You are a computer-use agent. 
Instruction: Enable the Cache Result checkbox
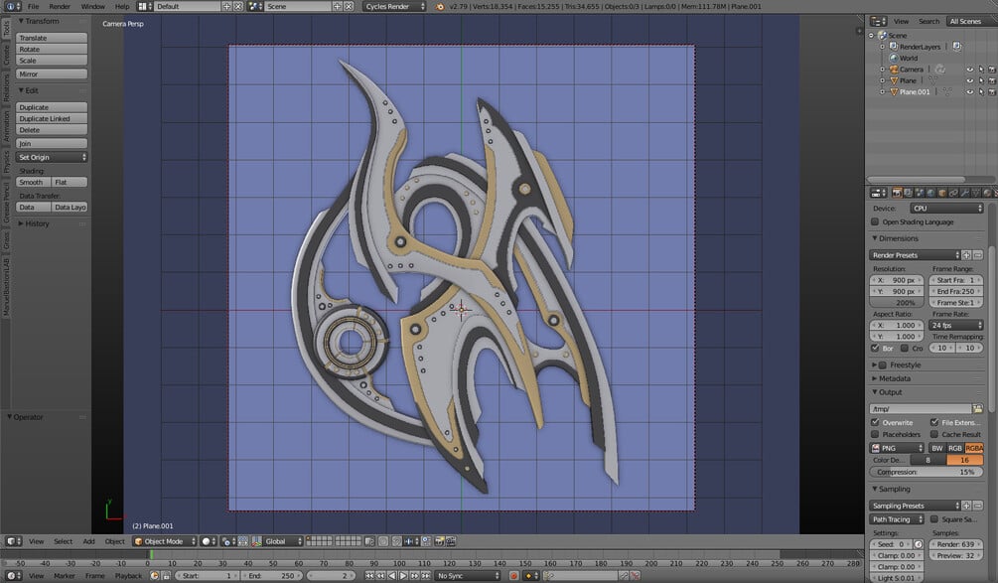tap(934, 435)
